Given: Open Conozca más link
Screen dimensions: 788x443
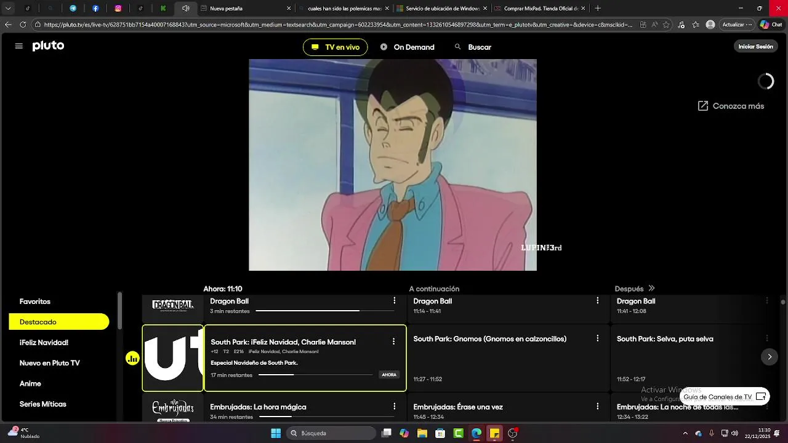Looking at the screenshot, I should 731,106.
